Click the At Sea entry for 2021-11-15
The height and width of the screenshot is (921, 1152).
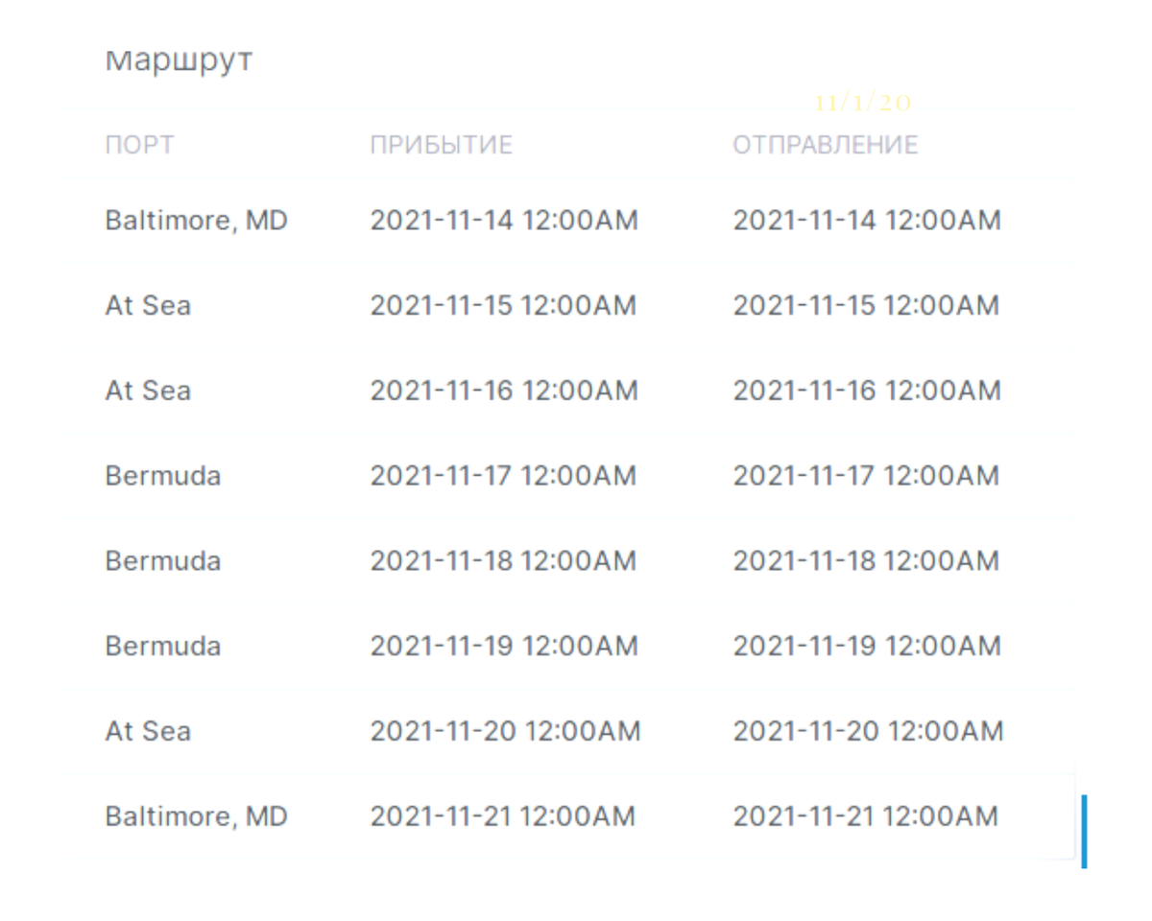pyautogui.click(x=148, y=306)
